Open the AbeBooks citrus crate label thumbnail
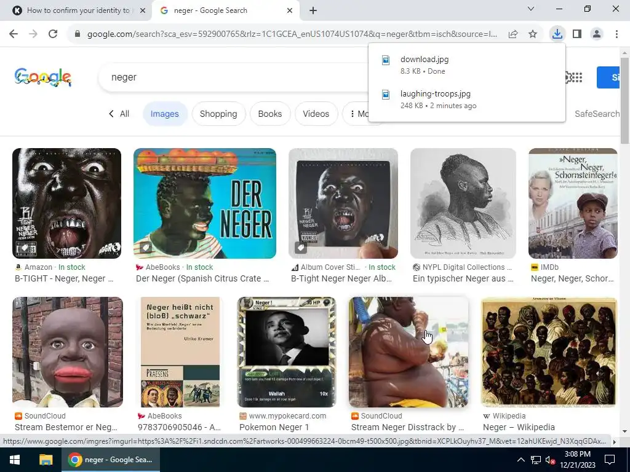This screenshot has width=630, height=472. [205, 203]
